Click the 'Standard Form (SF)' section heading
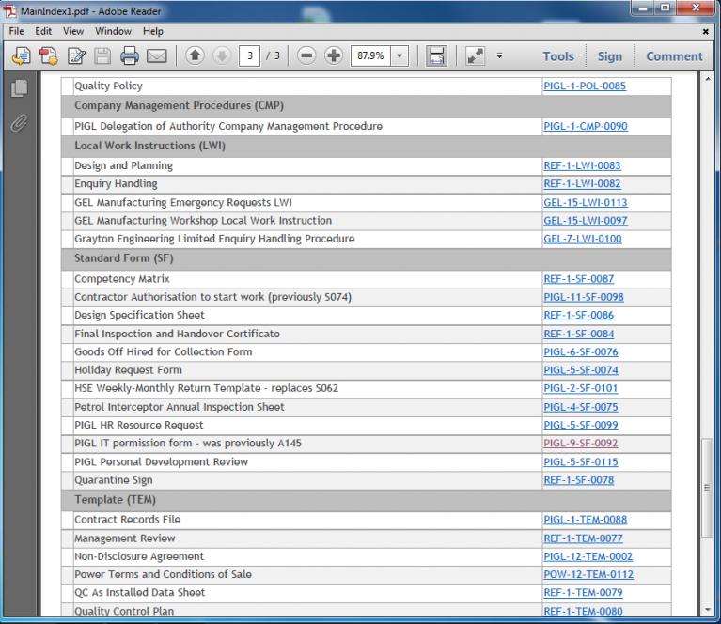 click(124, 258)
